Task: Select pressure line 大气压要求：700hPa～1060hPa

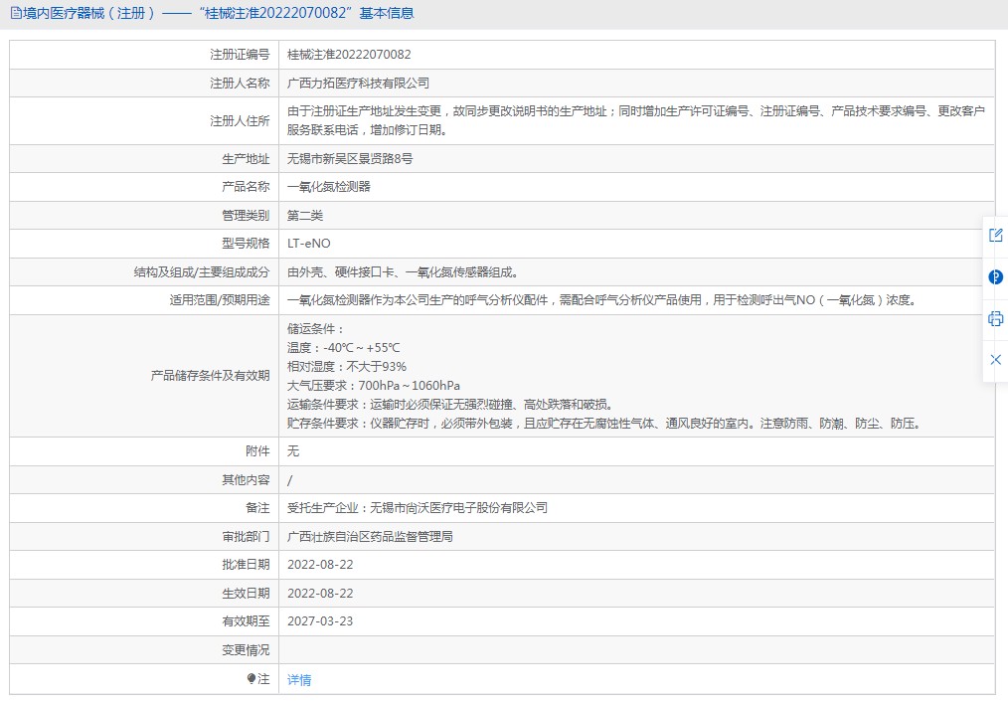Action: pyautogui.click(x=374, y=385)
